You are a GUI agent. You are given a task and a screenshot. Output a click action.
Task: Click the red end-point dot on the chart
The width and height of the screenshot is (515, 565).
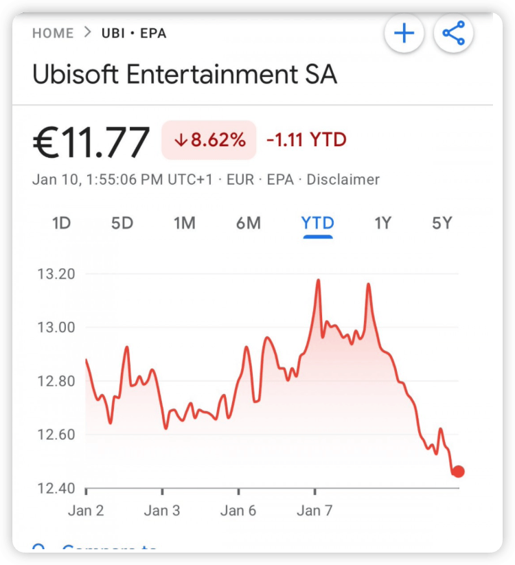click(x=458, y=472)
